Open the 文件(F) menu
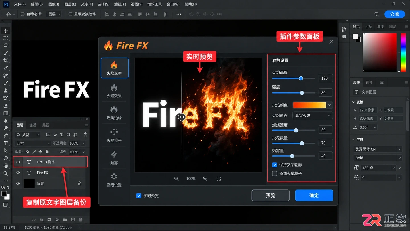Image resolution: width=410 pixels, height=231 pixels. tap(20, 4)
